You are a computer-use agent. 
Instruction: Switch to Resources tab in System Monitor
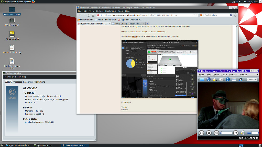28,82
